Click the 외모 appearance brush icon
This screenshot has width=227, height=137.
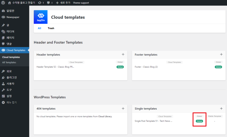point(3,71)
